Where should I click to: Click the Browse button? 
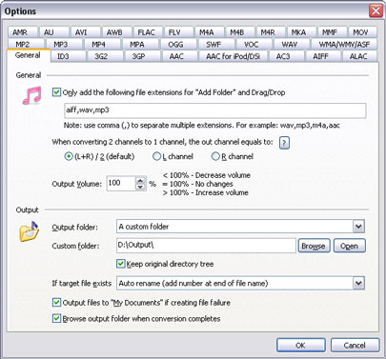[x=314, y=246]
